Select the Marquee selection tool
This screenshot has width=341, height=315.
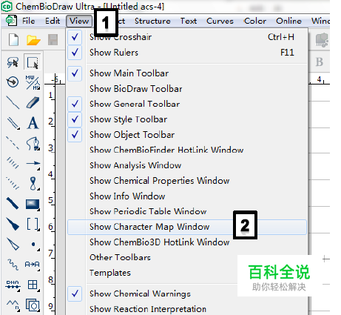(x=33, y=62)
